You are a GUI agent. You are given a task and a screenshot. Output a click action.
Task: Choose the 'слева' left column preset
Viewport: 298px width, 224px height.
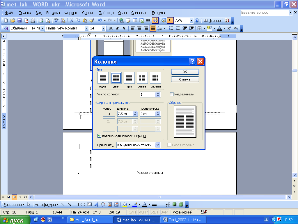pos(142,78)
